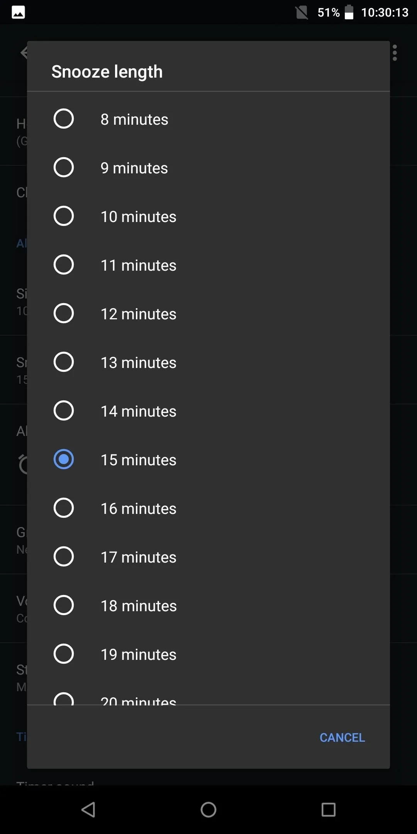Tap the Android home circle icon
417x834 pixels.
point(208,810)
